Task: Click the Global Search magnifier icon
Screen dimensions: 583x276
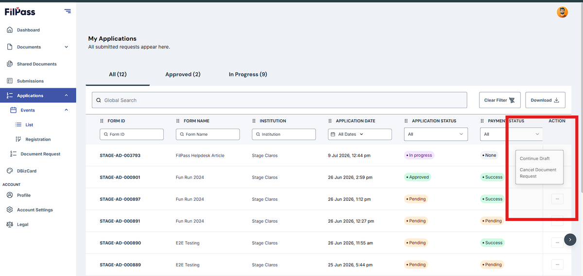Action: pyautogui.click(x=99, y=100)
